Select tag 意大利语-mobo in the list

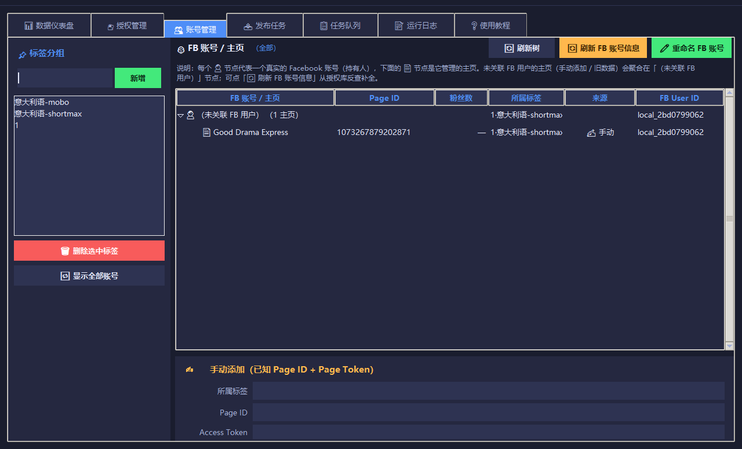click(x=89, y=102)
